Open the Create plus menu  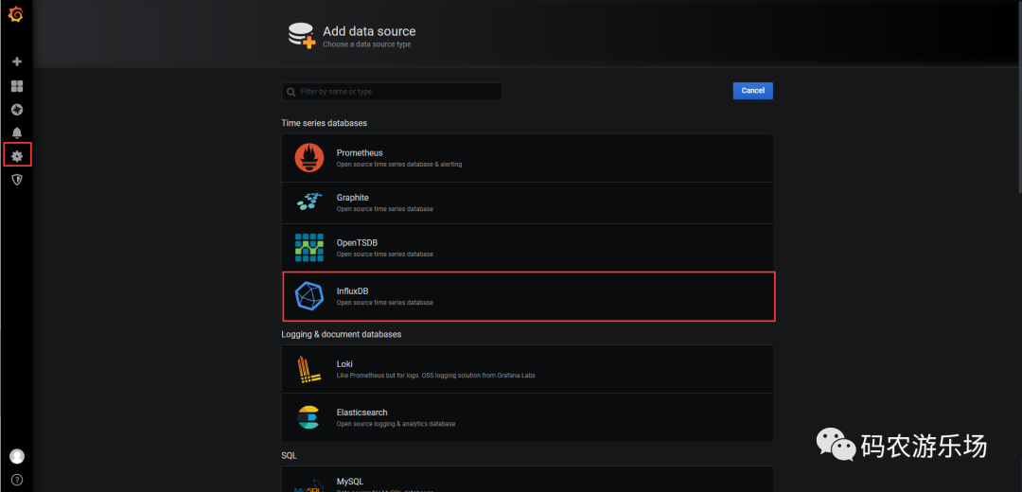(17, 61)
